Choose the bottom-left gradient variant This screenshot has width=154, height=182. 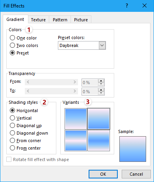coord(76,141)
